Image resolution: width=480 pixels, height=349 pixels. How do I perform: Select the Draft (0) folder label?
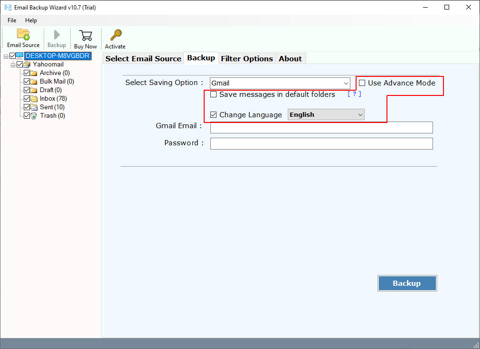pos(51,90)
